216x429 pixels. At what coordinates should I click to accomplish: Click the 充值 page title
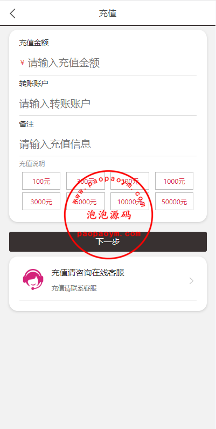click(x=108, y=13)
